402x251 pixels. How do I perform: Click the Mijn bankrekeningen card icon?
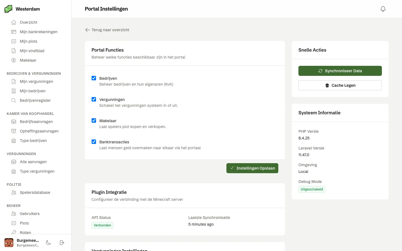pos(14,32)
